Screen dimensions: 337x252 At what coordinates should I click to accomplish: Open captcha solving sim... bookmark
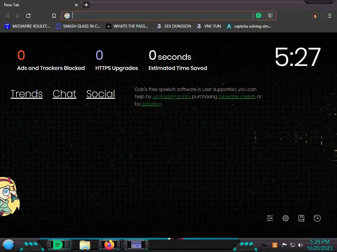click(x=249, y=26)
